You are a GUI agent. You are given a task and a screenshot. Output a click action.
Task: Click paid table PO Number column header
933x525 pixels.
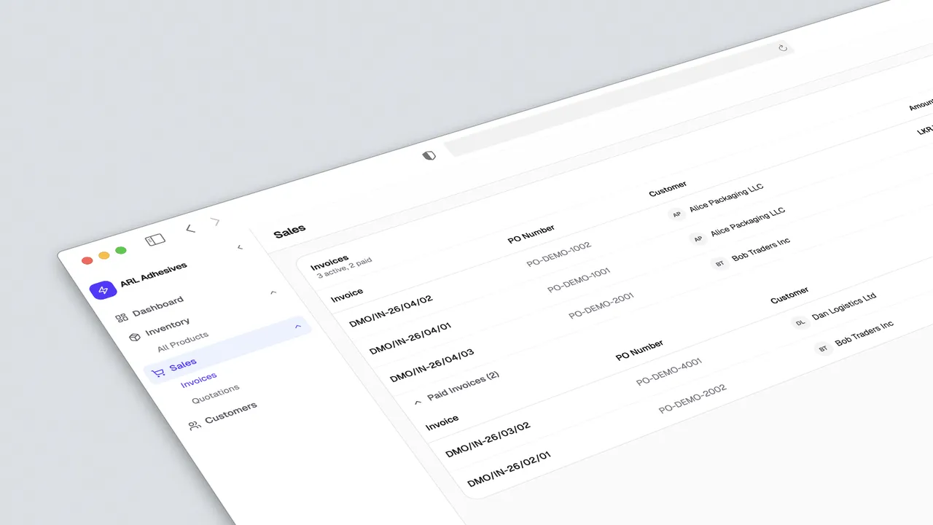(639, 351)
